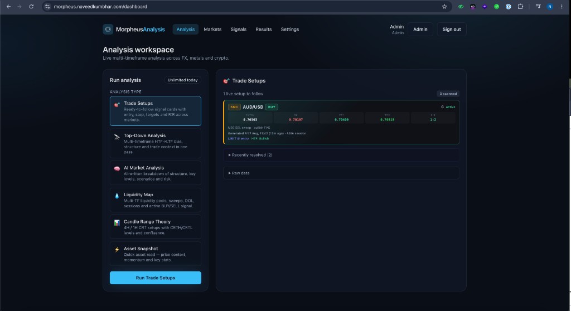Open the purple diamond extension icon
The height and width of the screenshot is (311, 571).
485,7
